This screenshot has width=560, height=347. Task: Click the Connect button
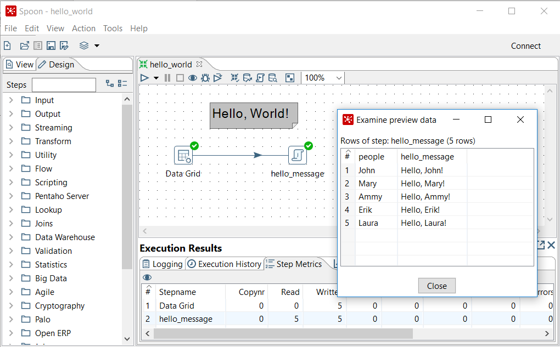(526, 46)
